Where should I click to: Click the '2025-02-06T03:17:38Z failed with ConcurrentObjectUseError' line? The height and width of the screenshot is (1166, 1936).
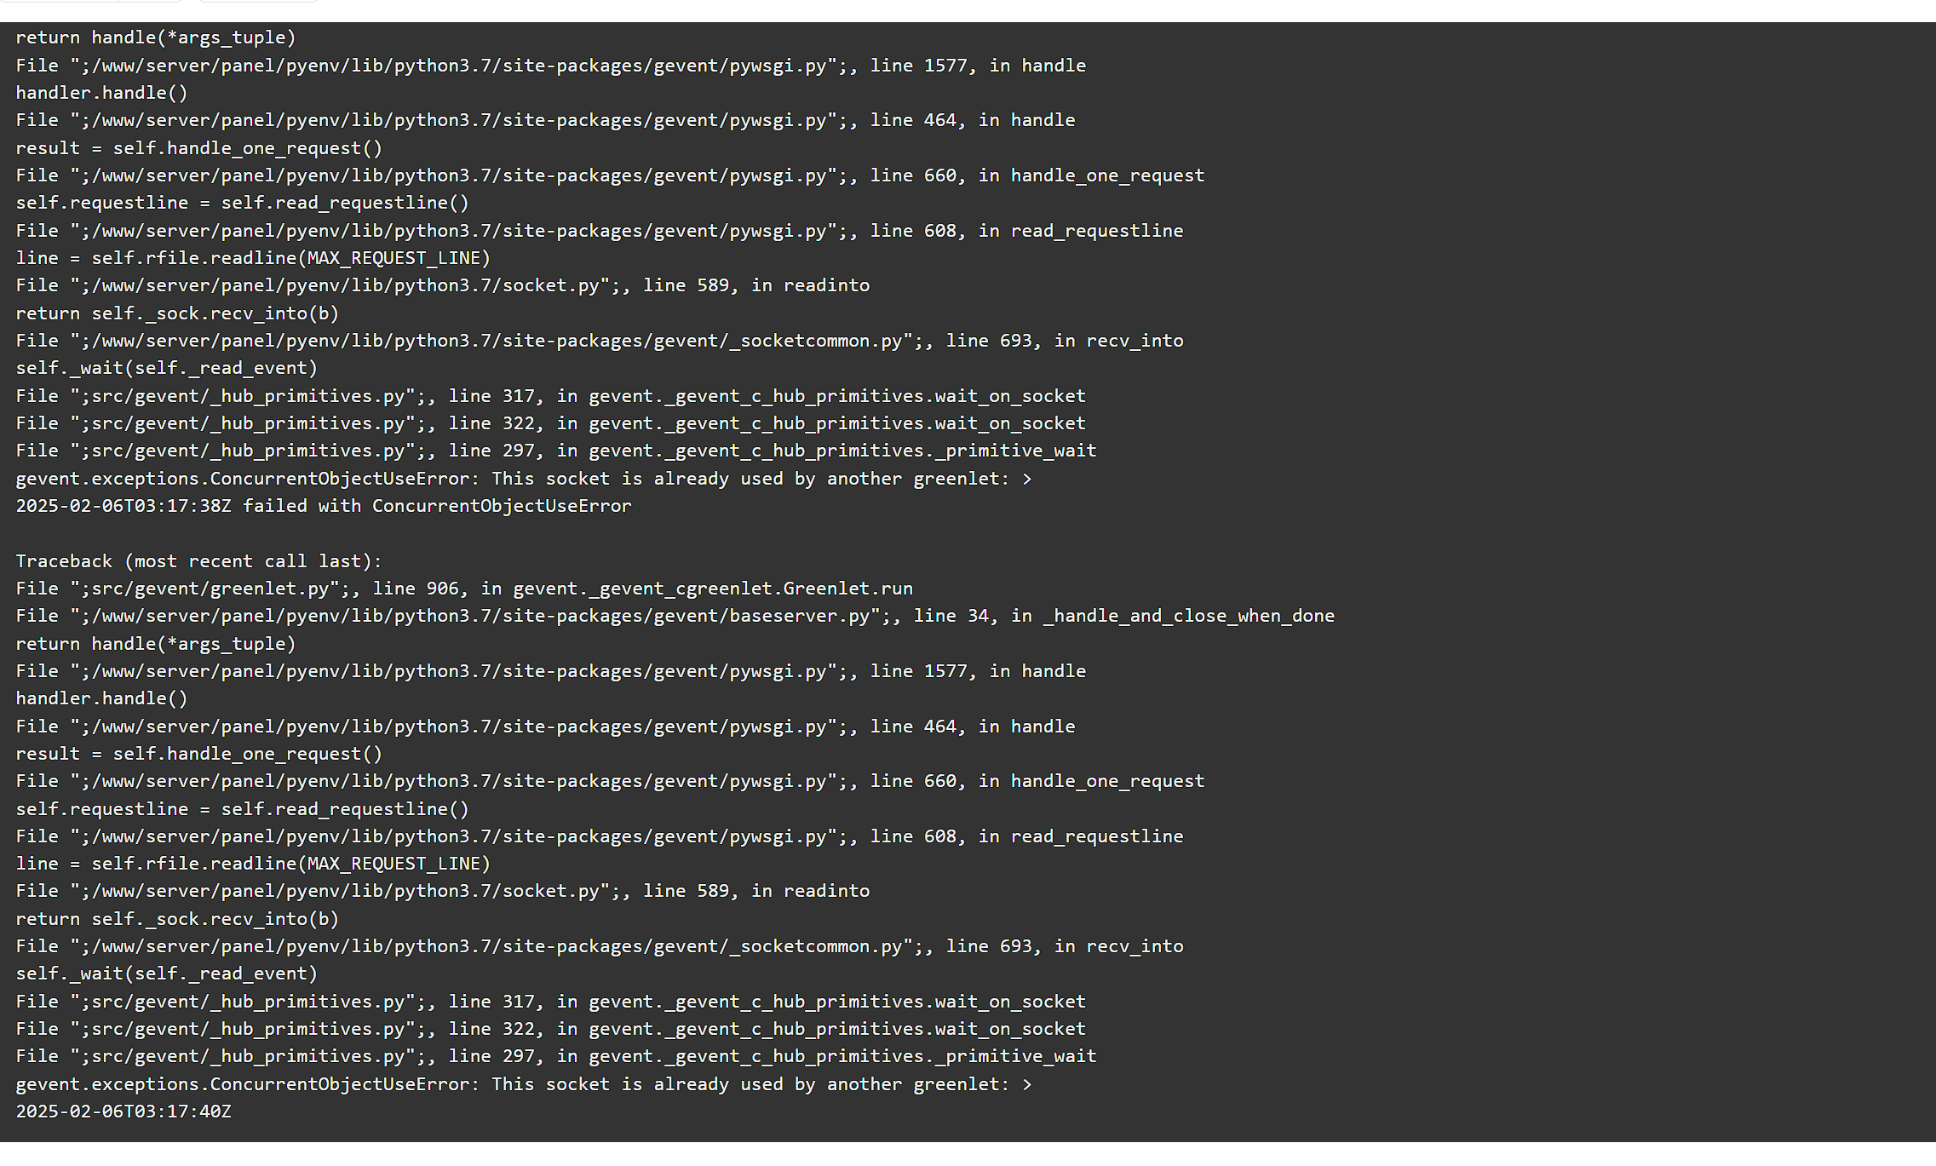click(x=324, y=505)
